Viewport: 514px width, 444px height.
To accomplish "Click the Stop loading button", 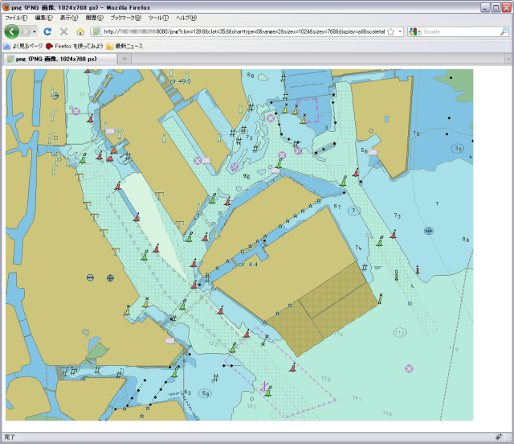I will 63,31.
